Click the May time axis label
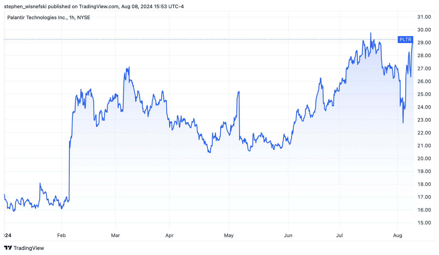The height and width of the screenshot is (255, 439). pos(229,235)
